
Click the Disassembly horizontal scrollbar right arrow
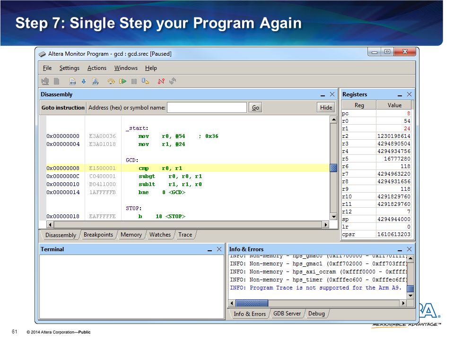[326, 225]
